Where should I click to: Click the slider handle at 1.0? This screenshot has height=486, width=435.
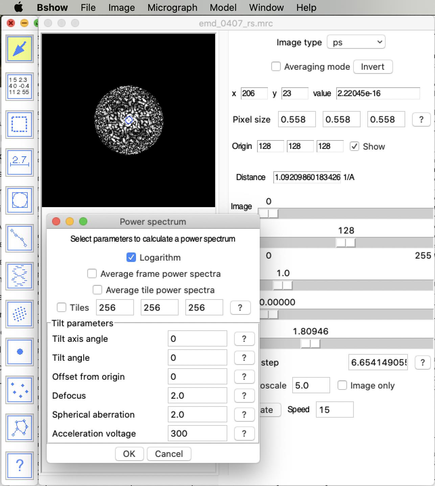click(283, 285)
